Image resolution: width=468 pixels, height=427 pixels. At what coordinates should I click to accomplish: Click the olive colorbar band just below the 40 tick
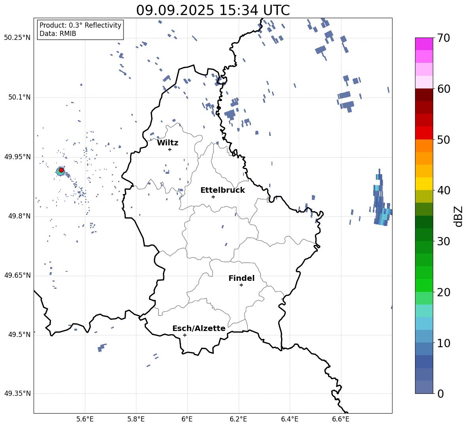coord(424,196)
